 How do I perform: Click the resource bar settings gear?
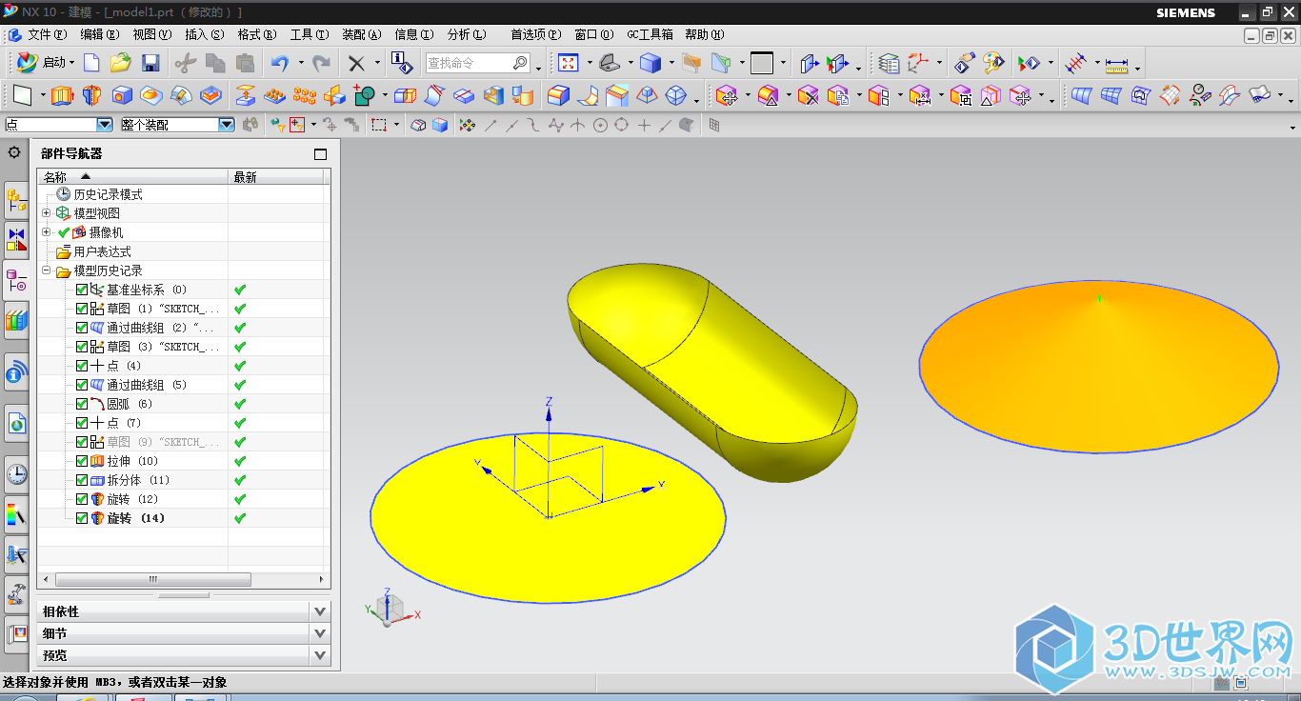click(x=14, y=152)
